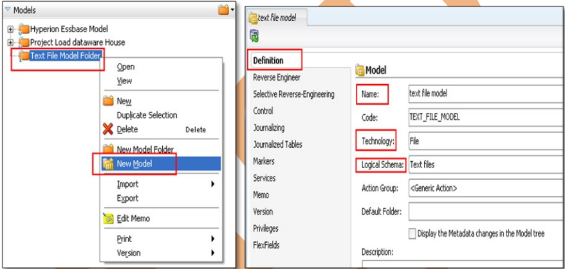
Task: Click the New Model Folder icon
Action: (x=108, y=148)
